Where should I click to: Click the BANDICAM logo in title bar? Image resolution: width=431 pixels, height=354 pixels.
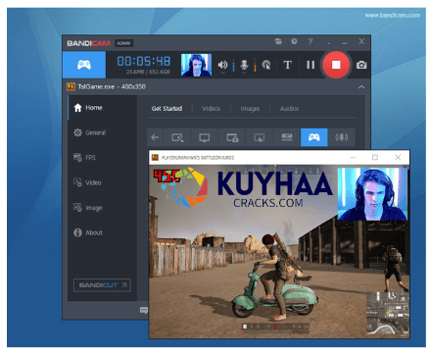[x=88, y=43]
